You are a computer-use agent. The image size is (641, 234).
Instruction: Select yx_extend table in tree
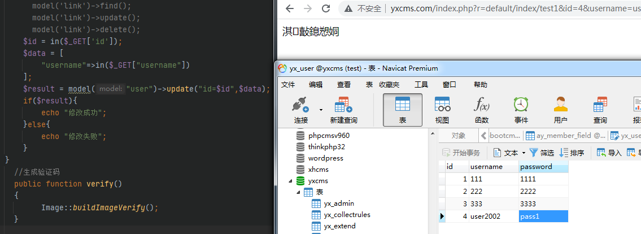[340, 226]
